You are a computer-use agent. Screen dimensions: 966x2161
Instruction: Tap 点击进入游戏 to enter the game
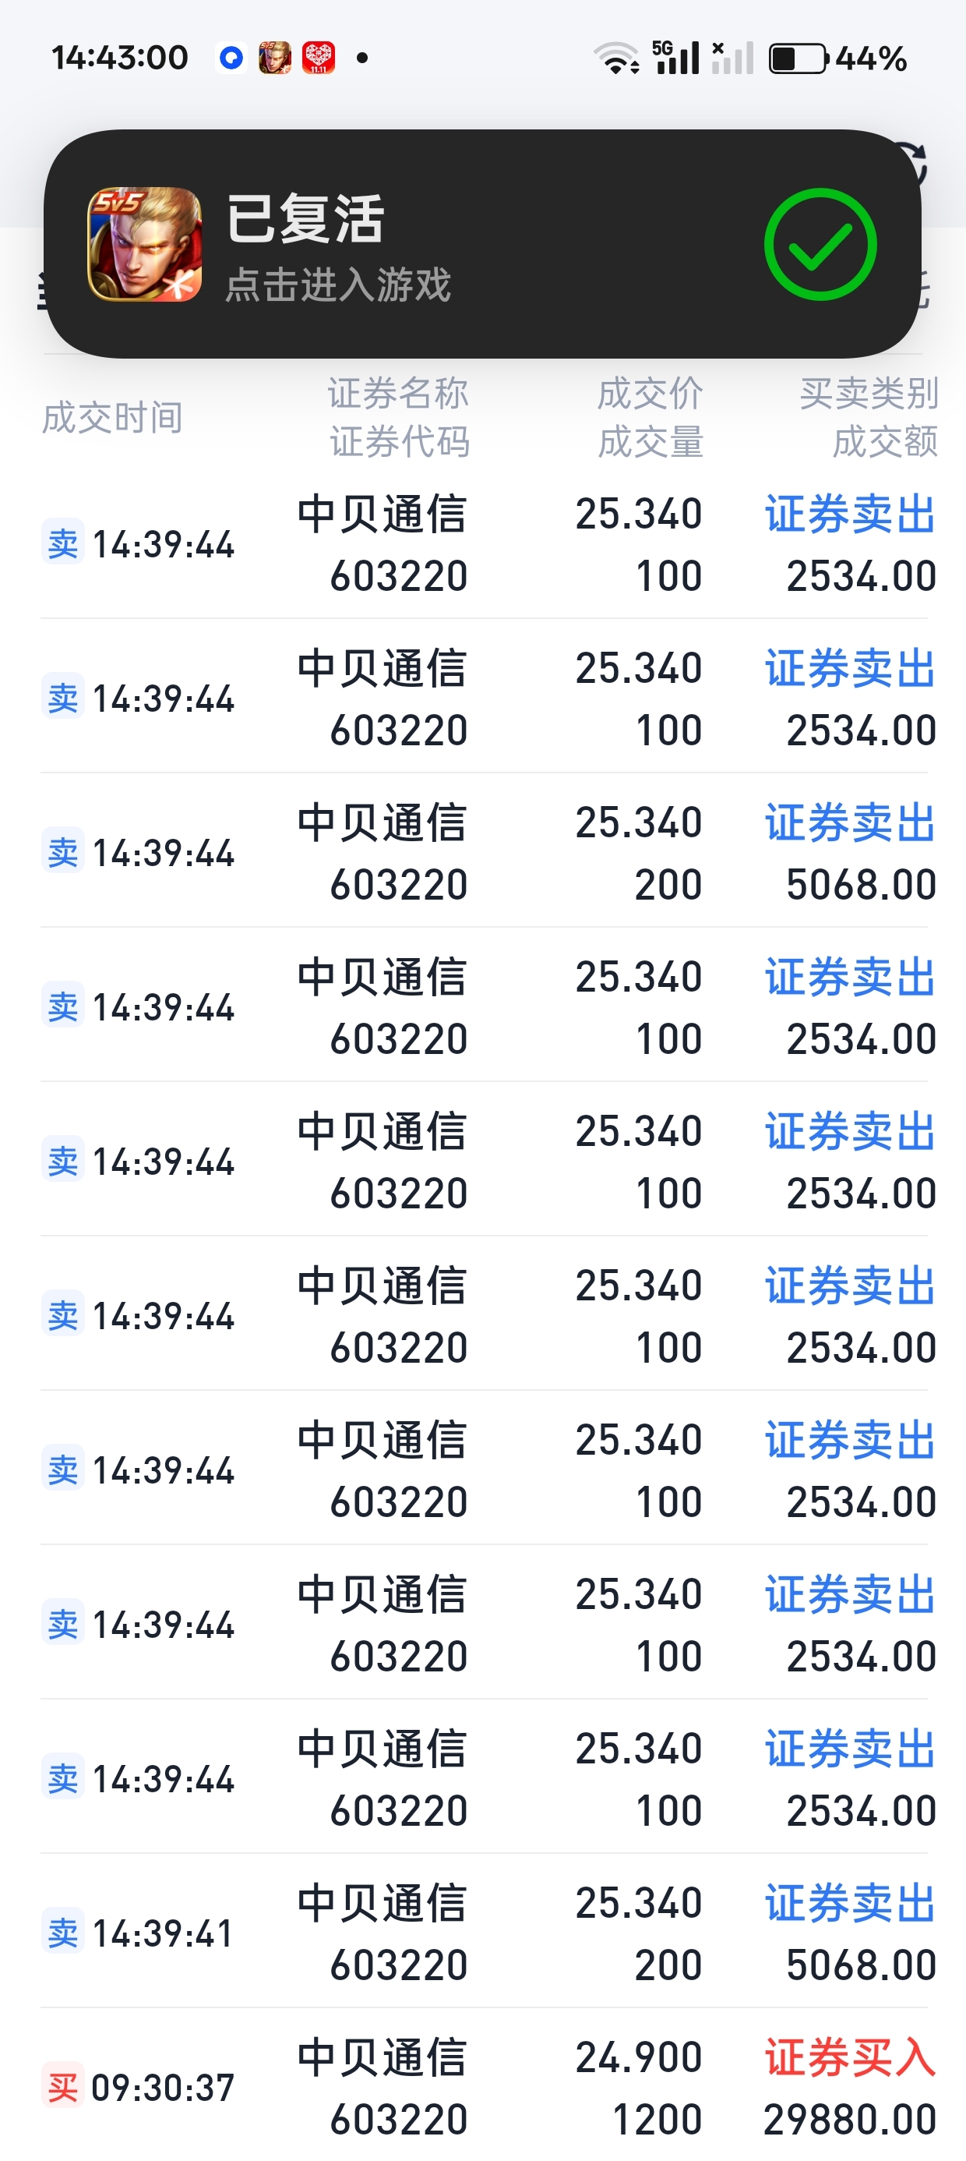click(338, 285)
